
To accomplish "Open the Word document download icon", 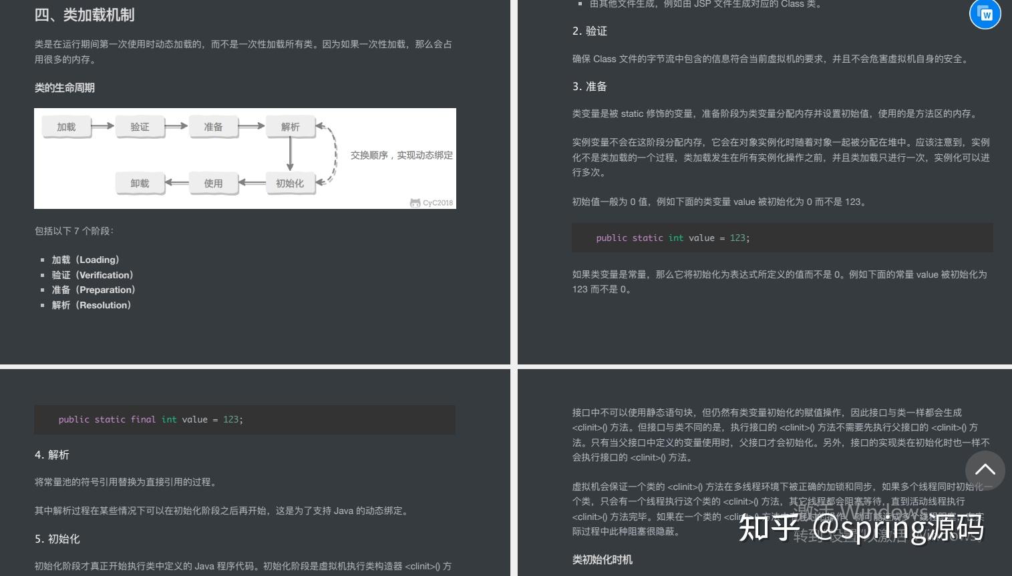I will (x=985, y=13).
